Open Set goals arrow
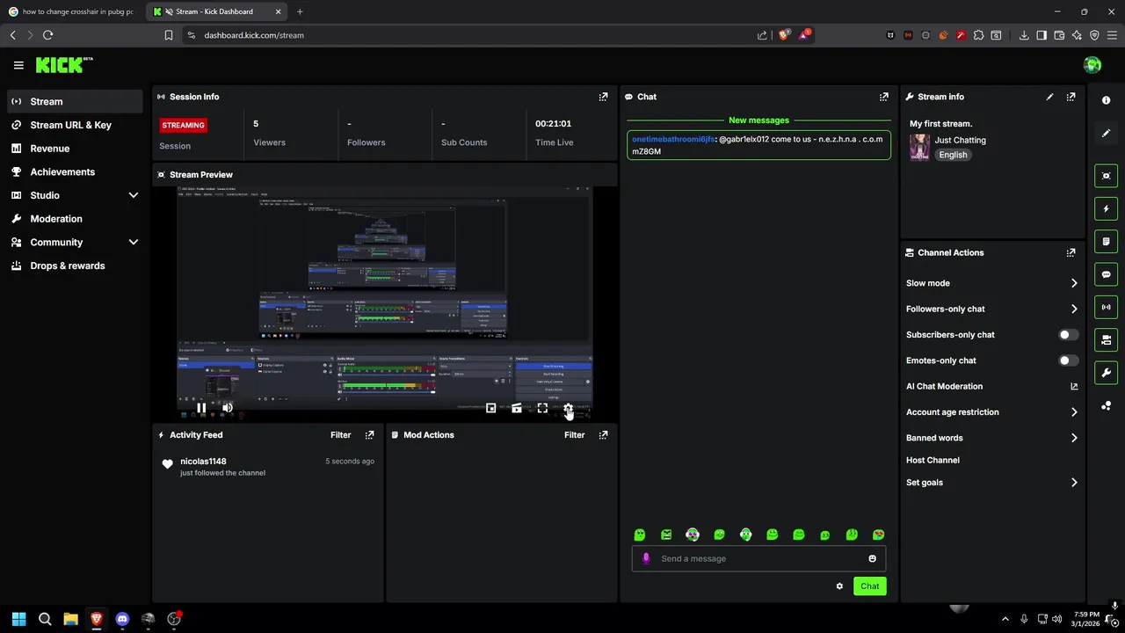The image size is (1125, 633). pos(1074,483)
